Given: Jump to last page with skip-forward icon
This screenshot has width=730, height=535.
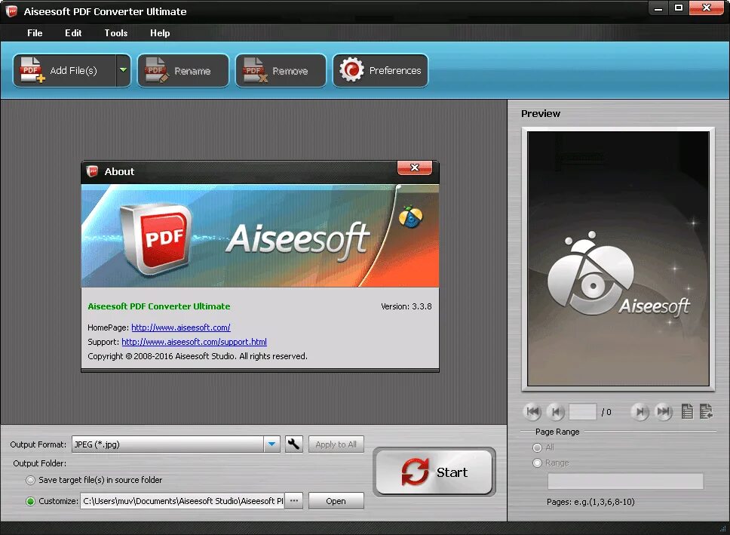Looking at the screenshot, I should [x=664, y=412].
